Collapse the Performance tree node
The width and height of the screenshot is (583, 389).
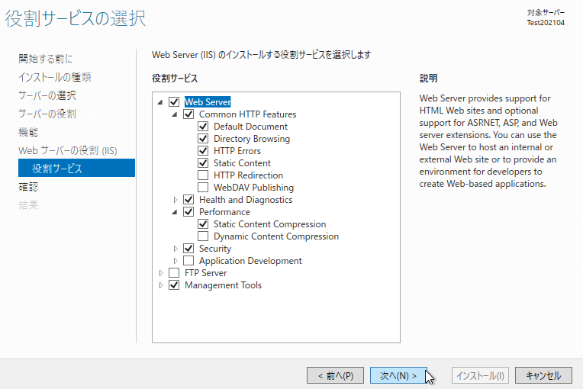(x=175, y=212)
